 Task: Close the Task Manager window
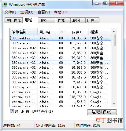click(x=117, y=3)
